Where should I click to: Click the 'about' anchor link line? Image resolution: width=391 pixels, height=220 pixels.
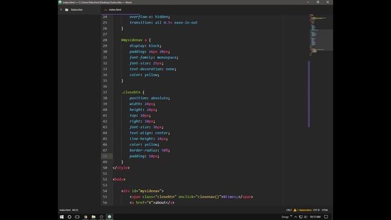point(152,202)
